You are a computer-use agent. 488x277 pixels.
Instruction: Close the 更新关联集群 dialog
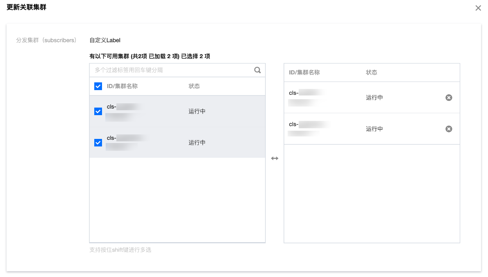click(478, 8)
